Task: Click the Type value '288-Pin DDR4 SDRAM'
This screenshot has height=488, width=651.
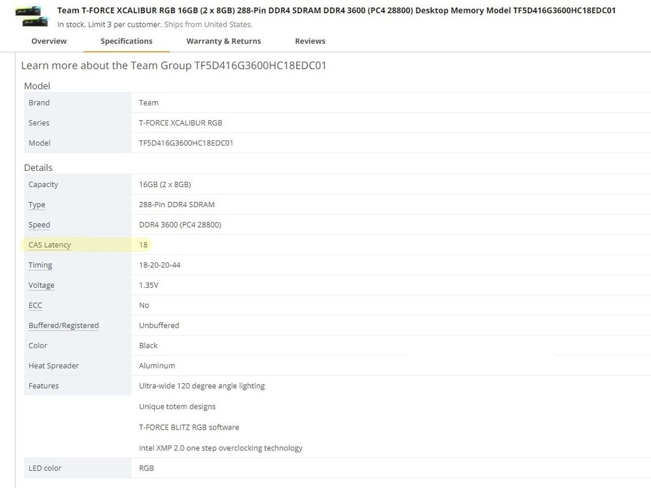Action: (177, 205)
